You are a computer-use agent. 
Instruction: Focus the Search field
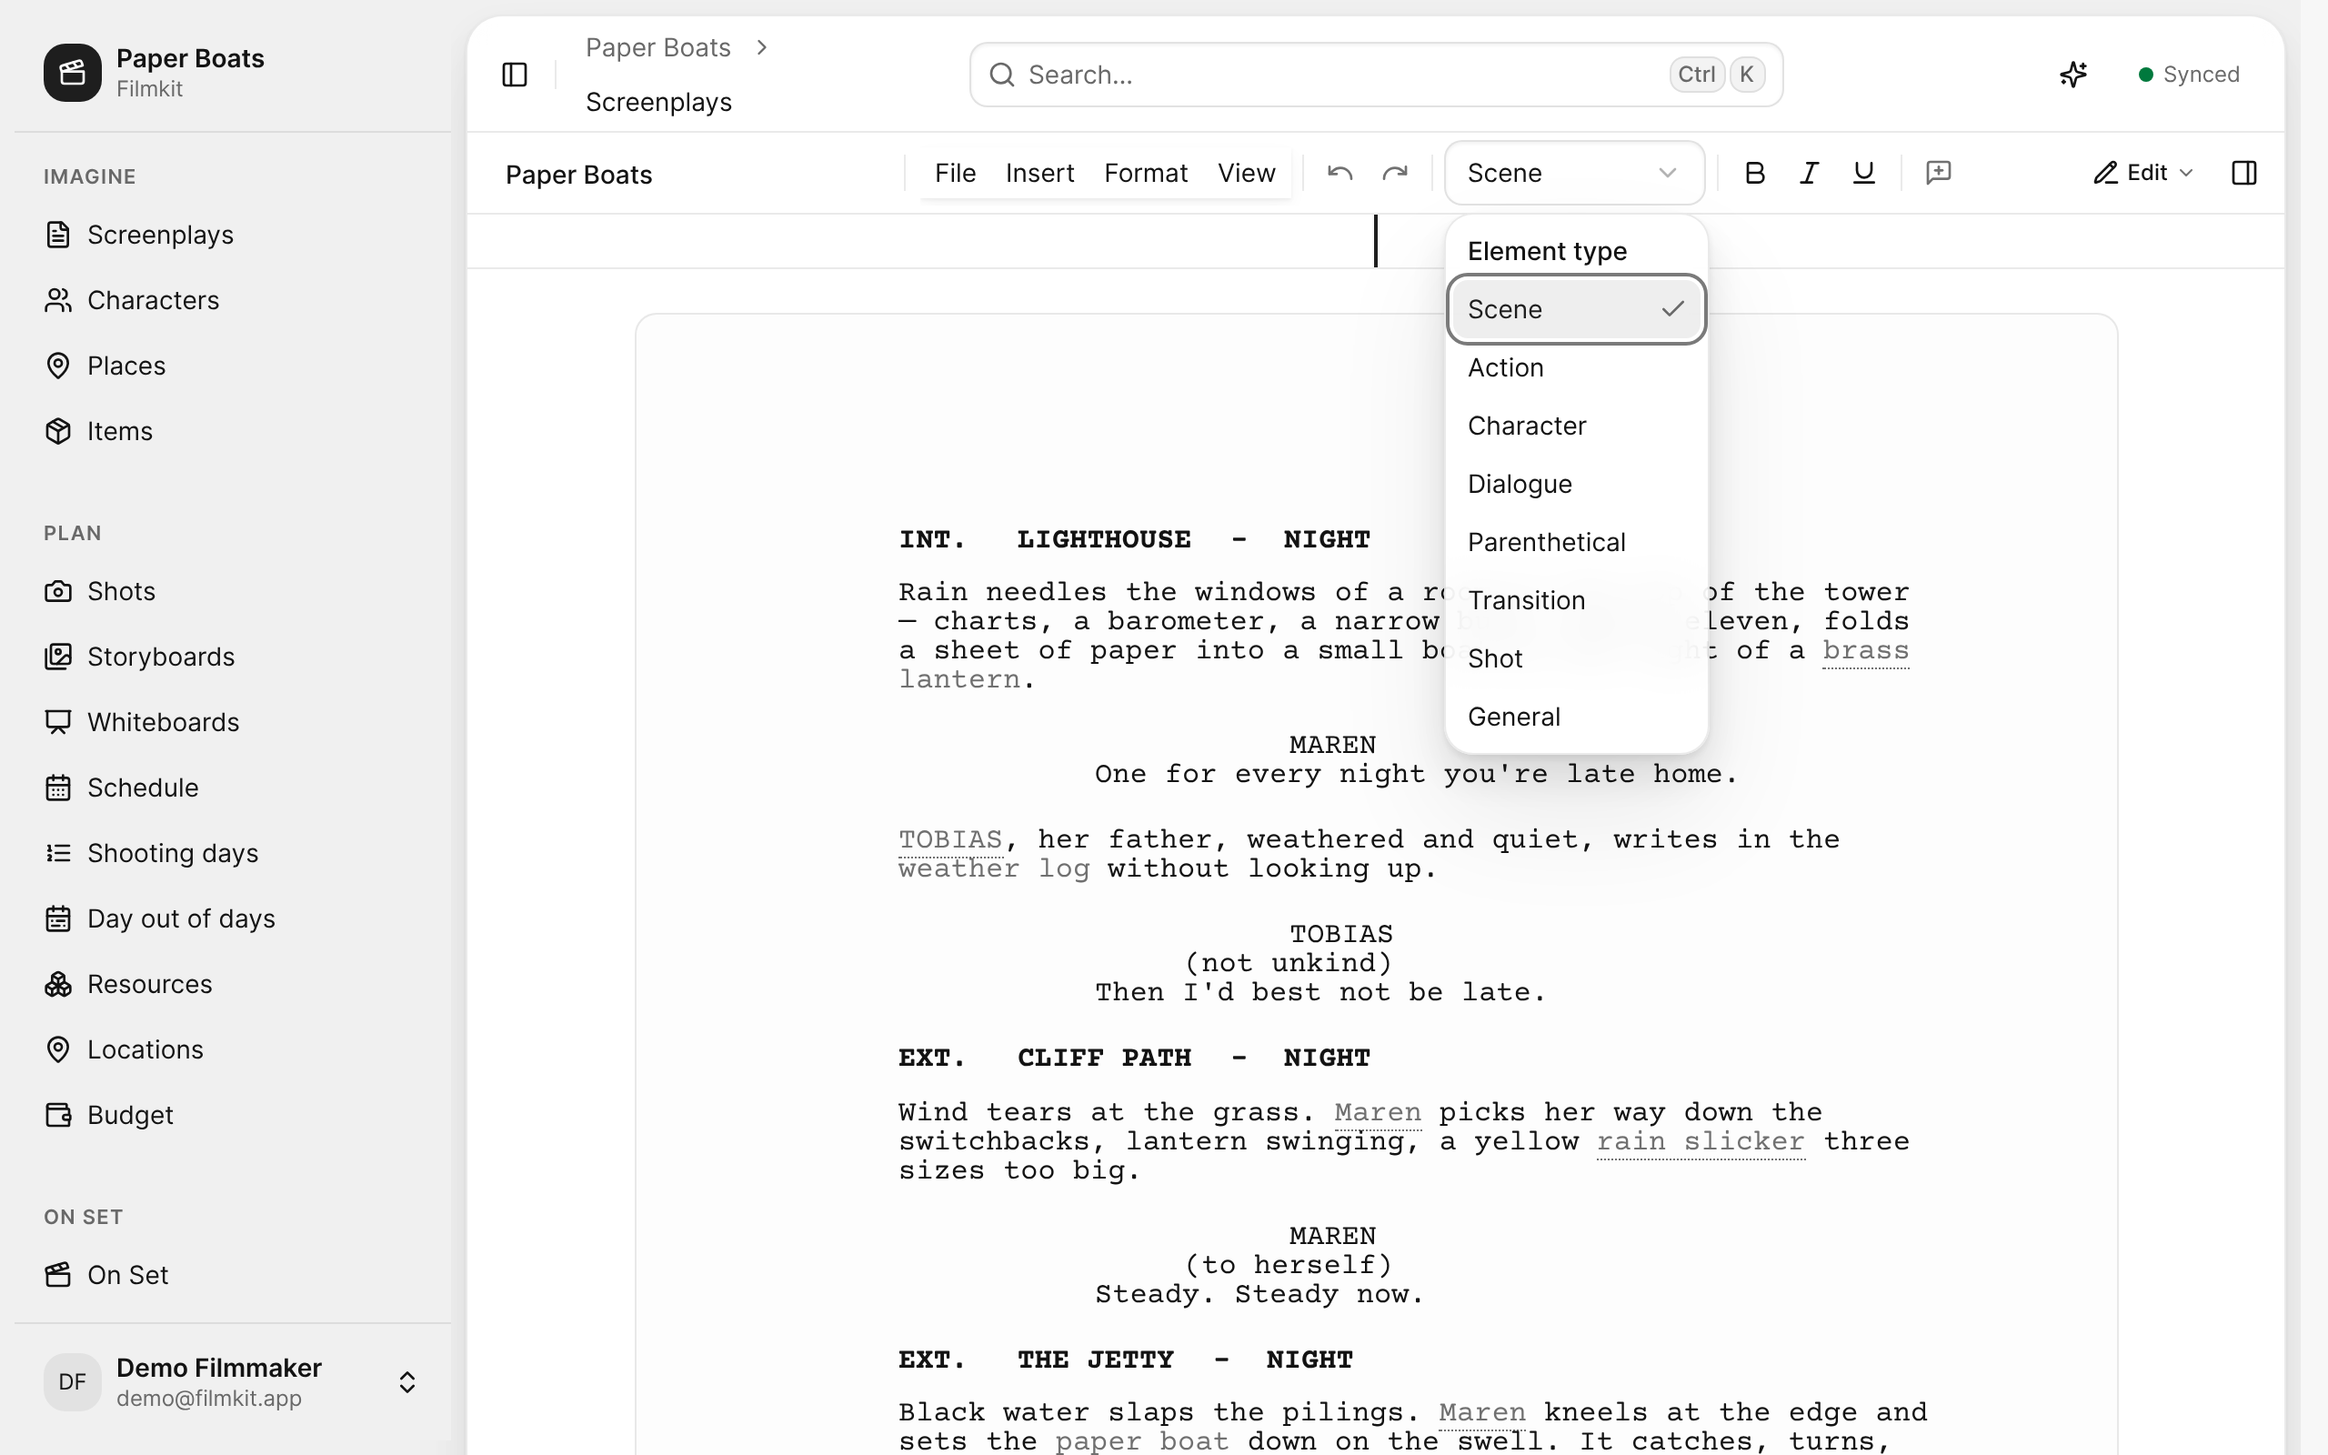tap(1376, 74)
